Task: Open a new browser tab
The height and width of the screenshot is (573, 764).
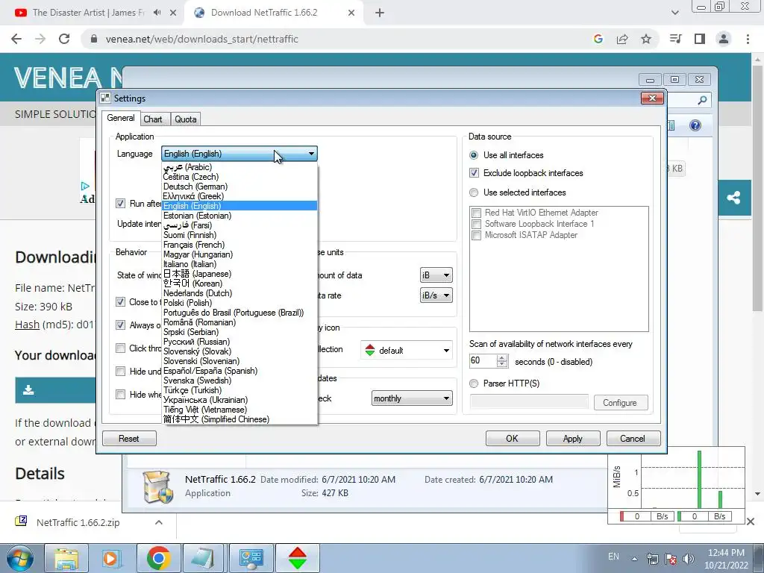Action: pyautogui.click(x=380, y=13)
